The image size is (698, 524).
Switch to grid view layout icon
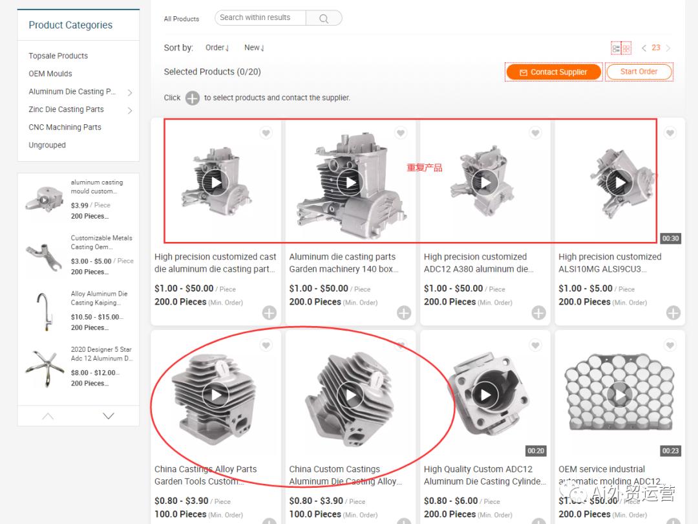pyautogui.click(x=626, y=48)
